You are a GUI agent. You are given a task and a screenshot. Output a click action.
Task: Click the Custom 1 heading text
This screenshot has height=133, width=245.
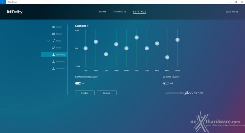point(81,26)
